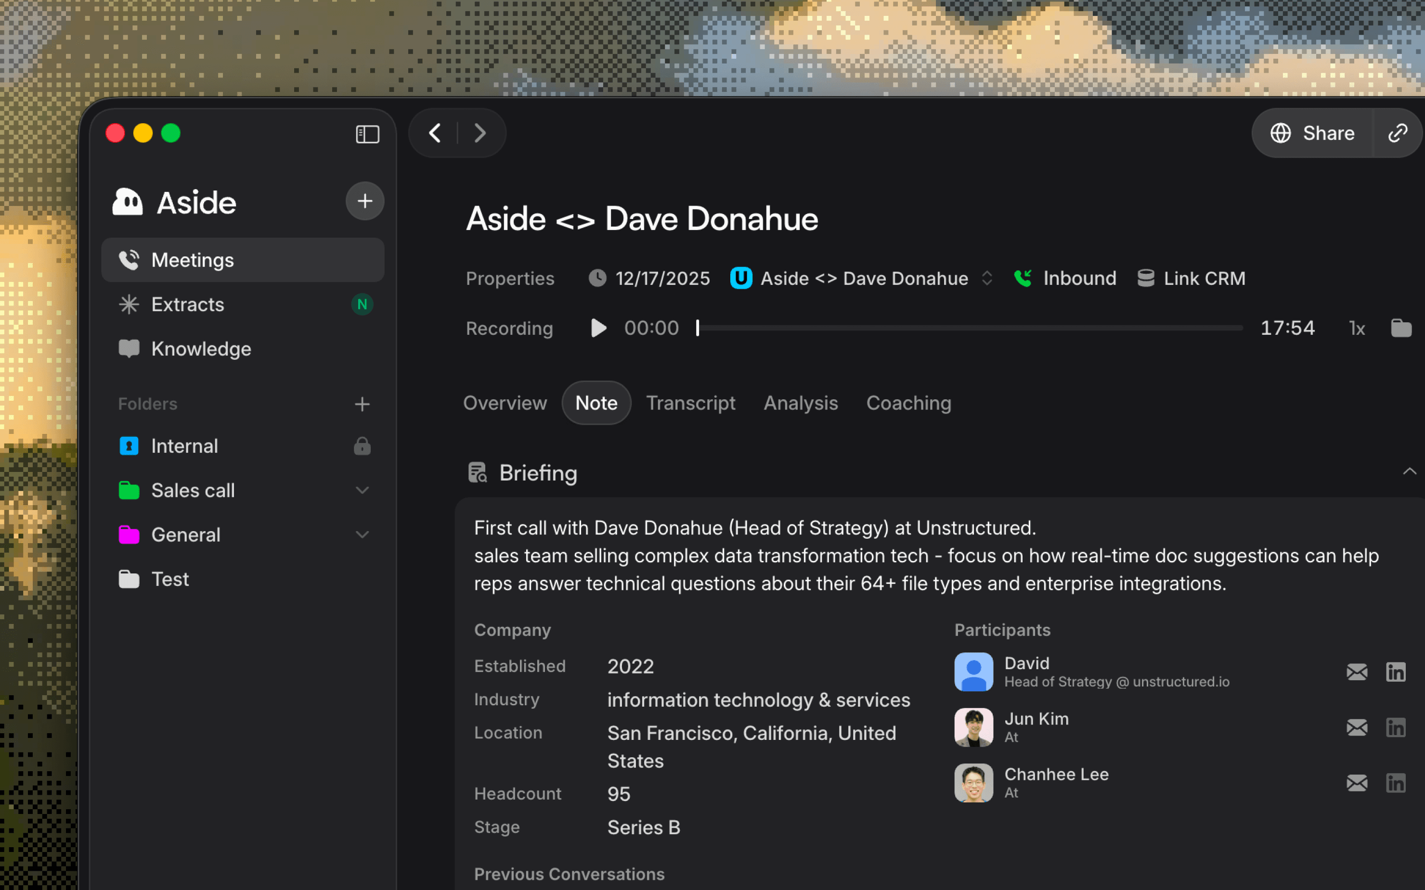Collapse the Briefing section
This screenshot has height=890, width=1425.
pos(1409,471)
